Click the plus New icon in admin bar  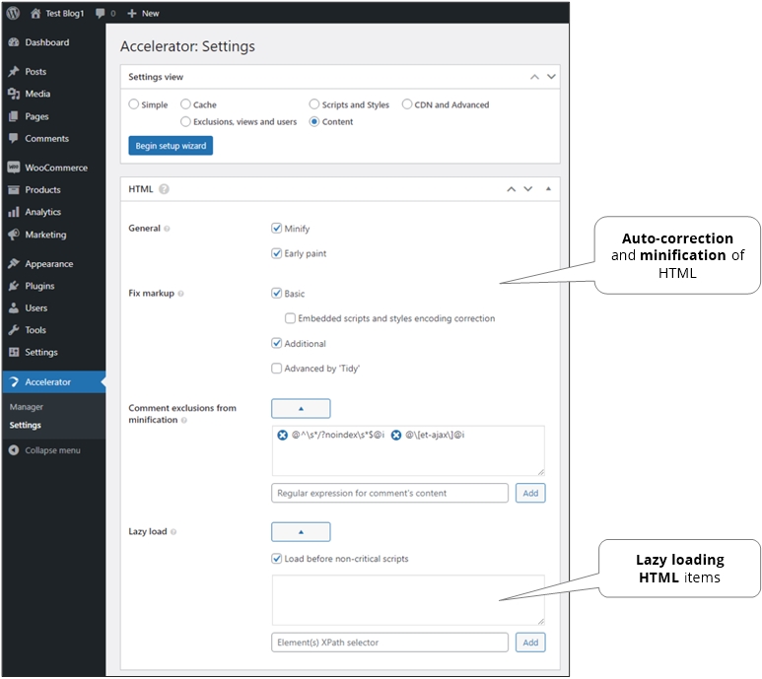pos(132,14)
